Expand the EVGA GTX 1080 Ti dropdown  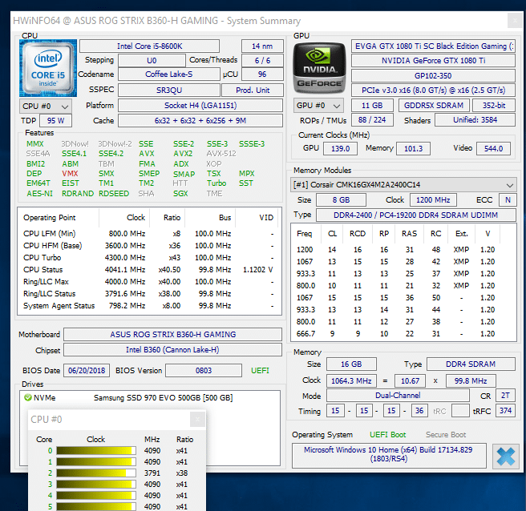click(434, 46)
